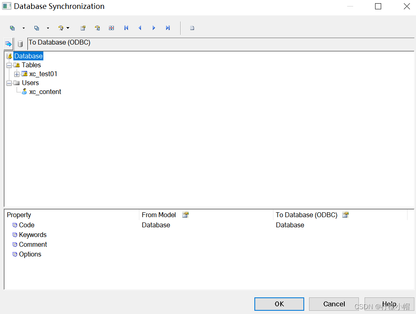Click the show differences split icon
Screen dimensions: 416x314
click(111, 28)
